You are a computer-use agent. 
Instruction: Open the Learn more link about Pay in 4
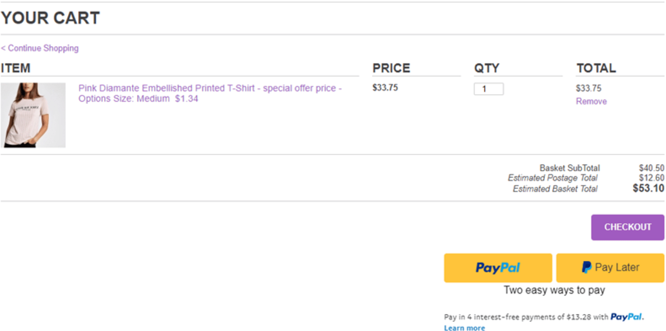click(464, 328)
